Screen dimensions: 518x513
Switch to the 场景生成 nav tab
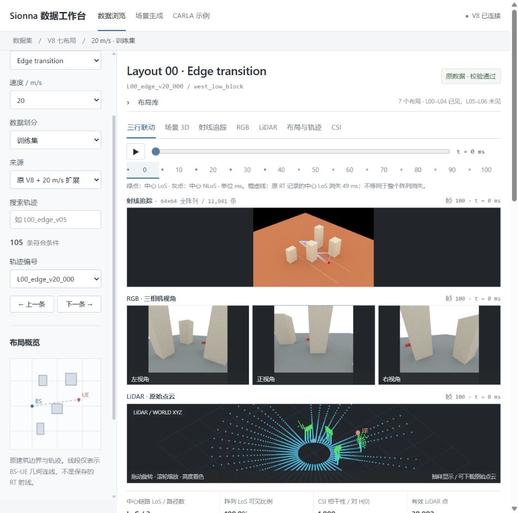[x=149, y=16]
